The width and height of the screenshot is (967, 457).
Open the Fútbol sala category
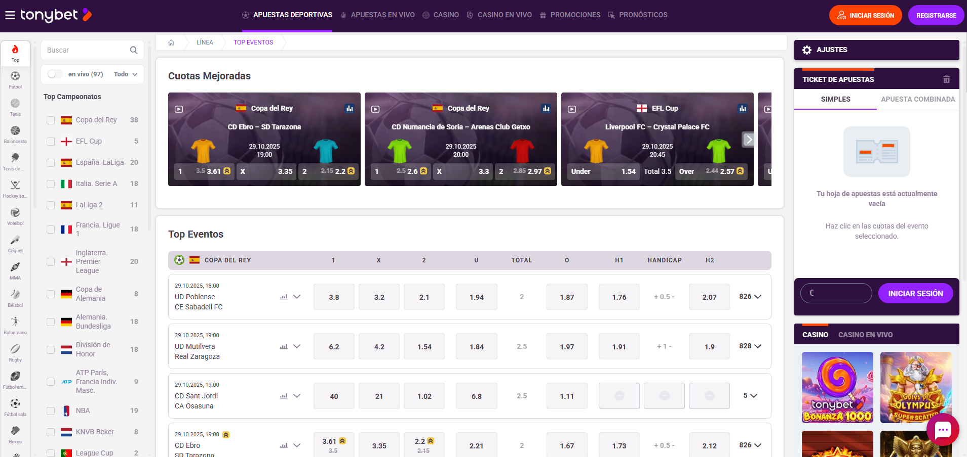pos(15,407)
